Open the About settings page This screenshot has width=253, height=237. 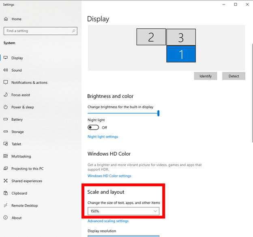pyautogui.click(x=17, y=218)
